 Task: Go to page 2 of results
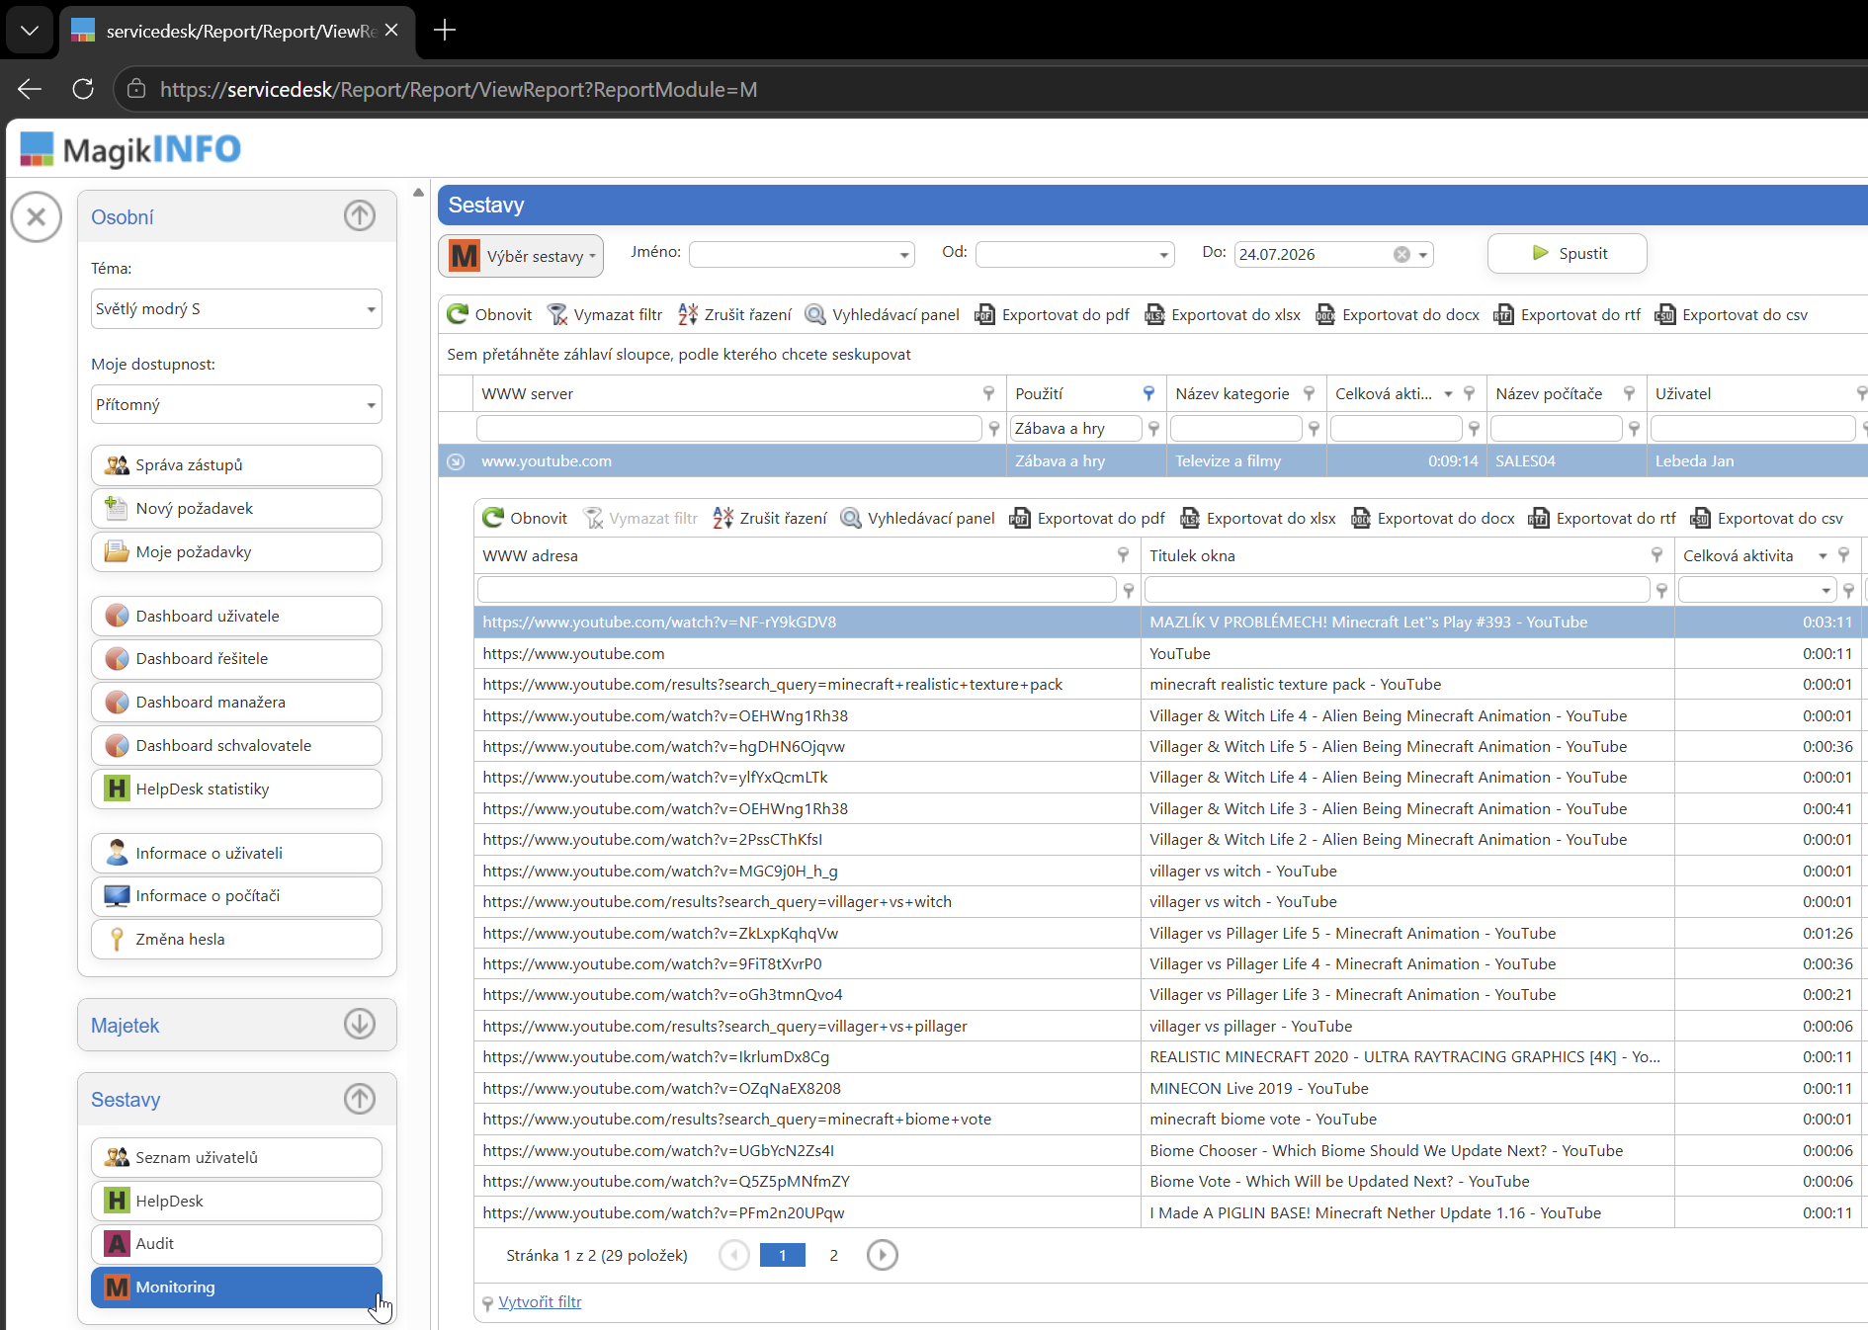point(833,1255)
